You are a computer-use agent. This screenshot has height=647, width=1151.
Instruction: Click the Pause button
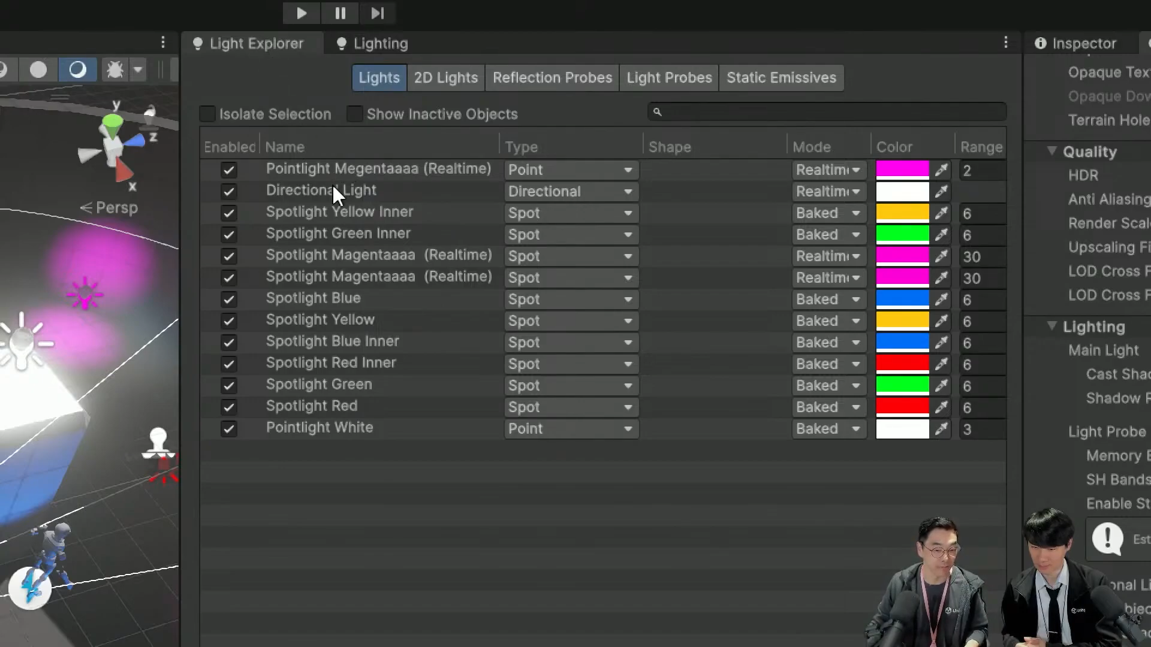pyautogui.click(x=340, y=13)
